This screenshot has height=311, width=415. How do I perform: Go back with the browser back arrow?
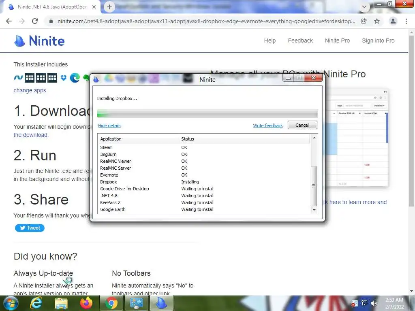pos(9,21)
